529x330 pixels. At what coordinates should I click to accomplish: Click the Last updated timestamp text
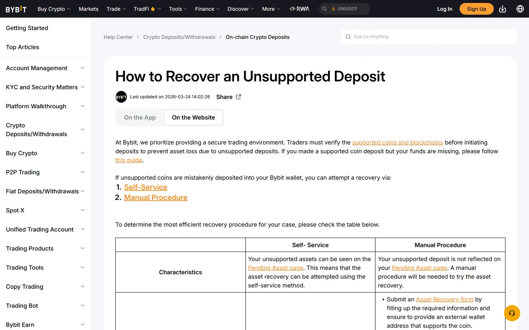coord(170,97)
